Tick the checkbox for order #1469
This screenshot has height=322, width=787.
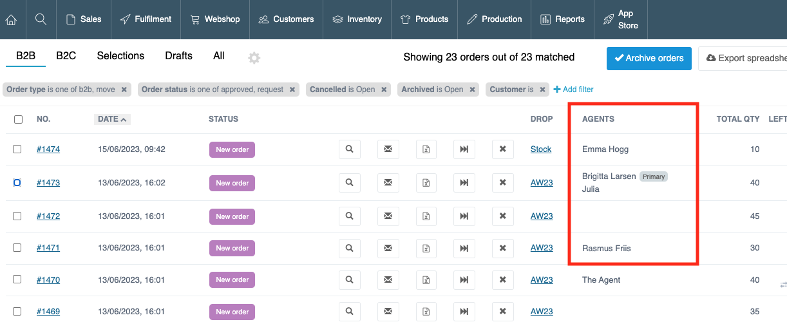pos(17,311)
